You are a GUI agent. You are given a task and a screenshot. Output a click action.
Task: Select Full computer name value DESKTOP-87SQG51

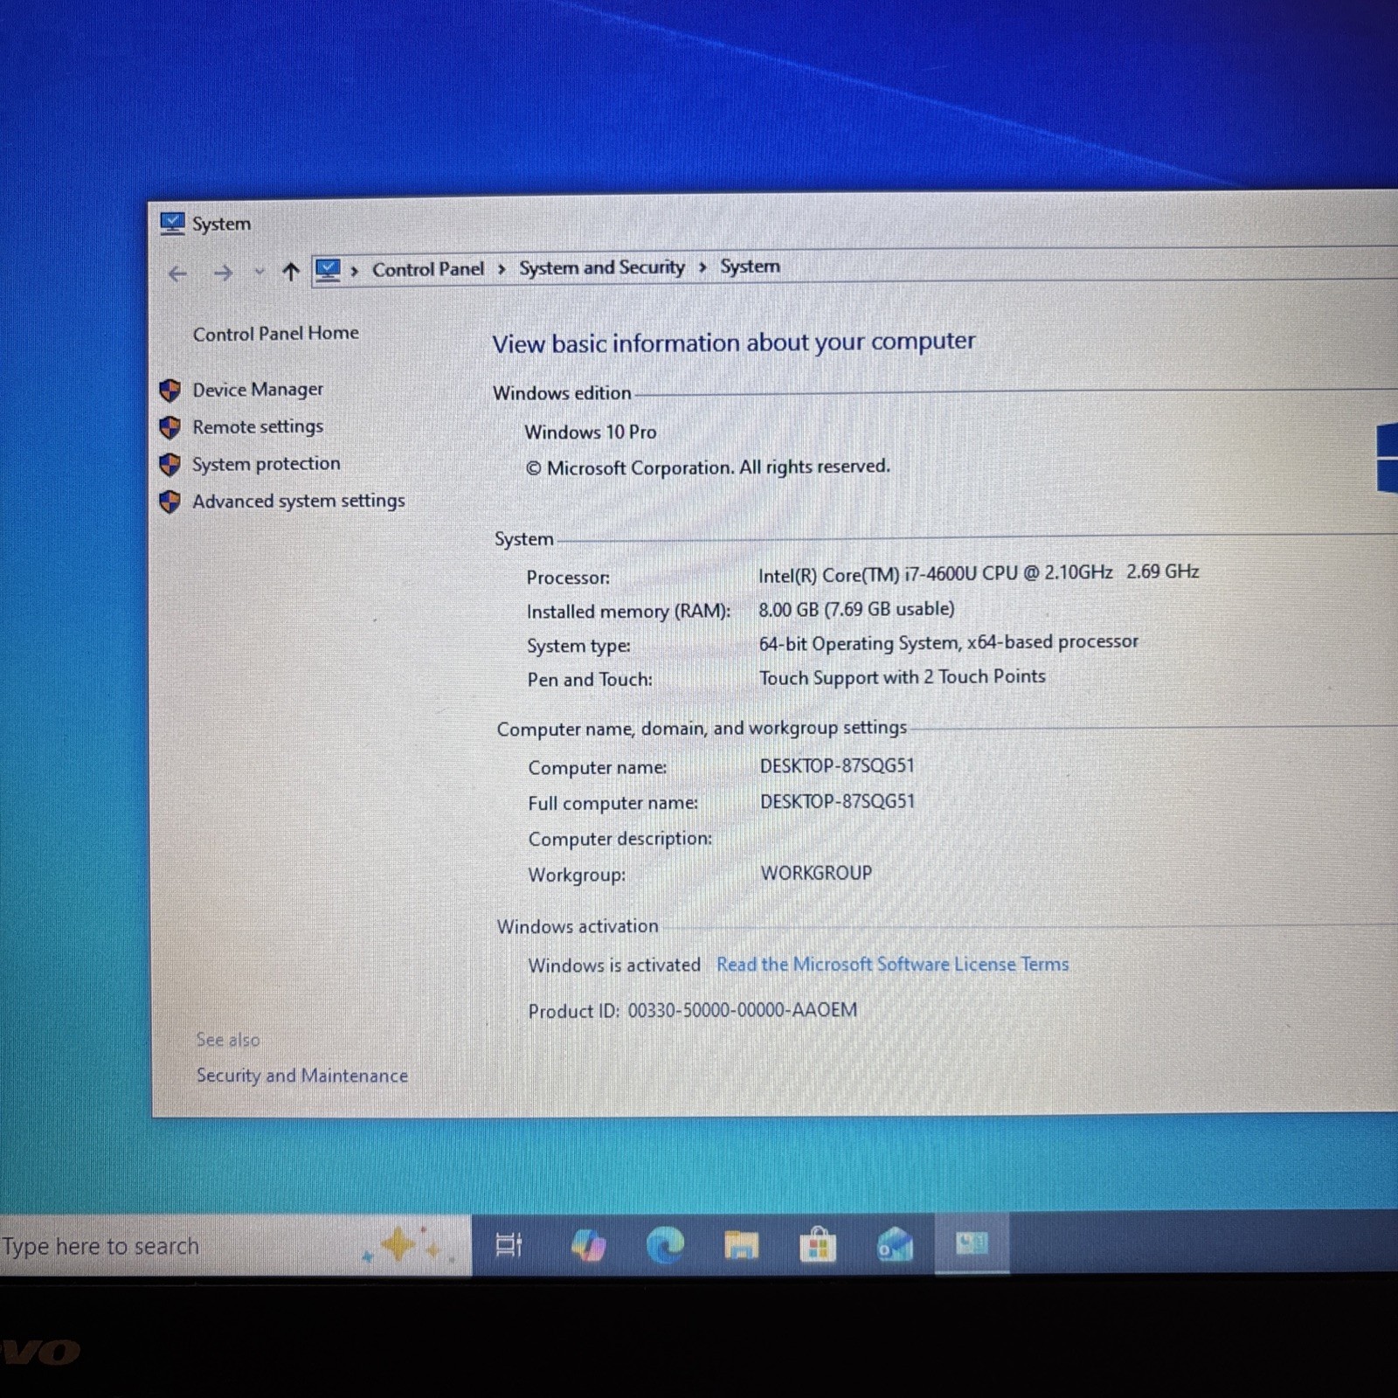click(837, 802)
